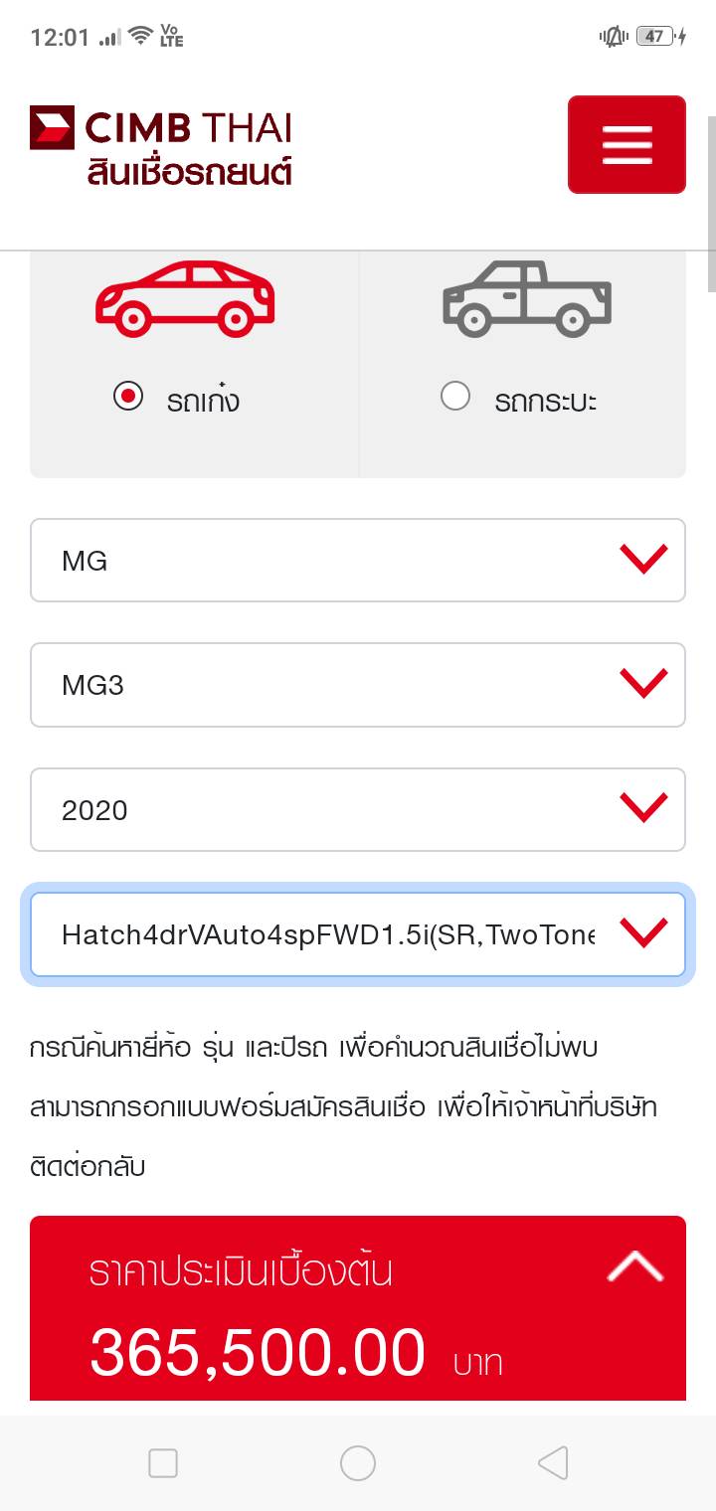Tap the 365,500.00 baht price amount
The image size is (716, 1511).
258,1353
